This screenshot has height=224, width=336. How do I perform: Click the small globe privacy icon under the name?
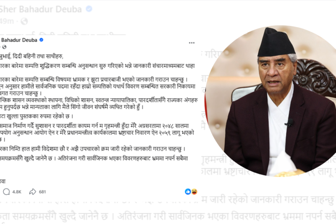pyautogui.click(x=4, y=47)
